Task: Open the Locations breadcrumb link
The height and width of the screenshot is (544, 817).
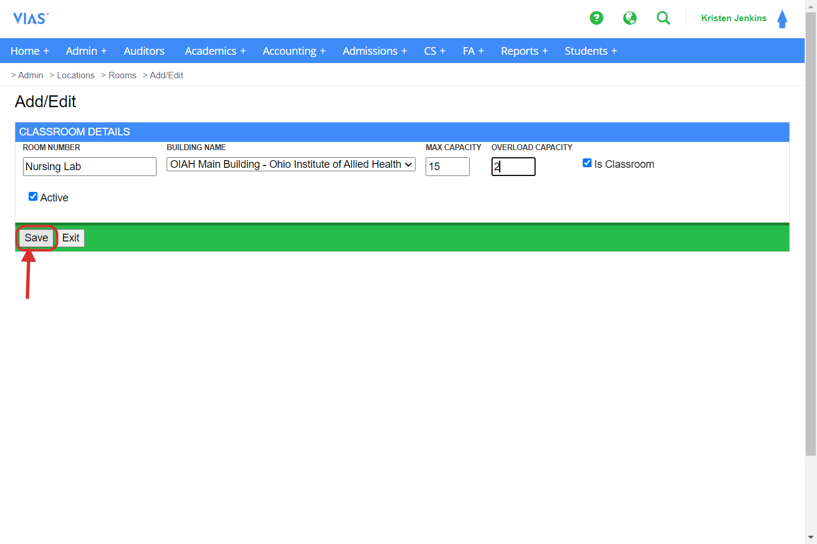Action: [x=75, y=75]
